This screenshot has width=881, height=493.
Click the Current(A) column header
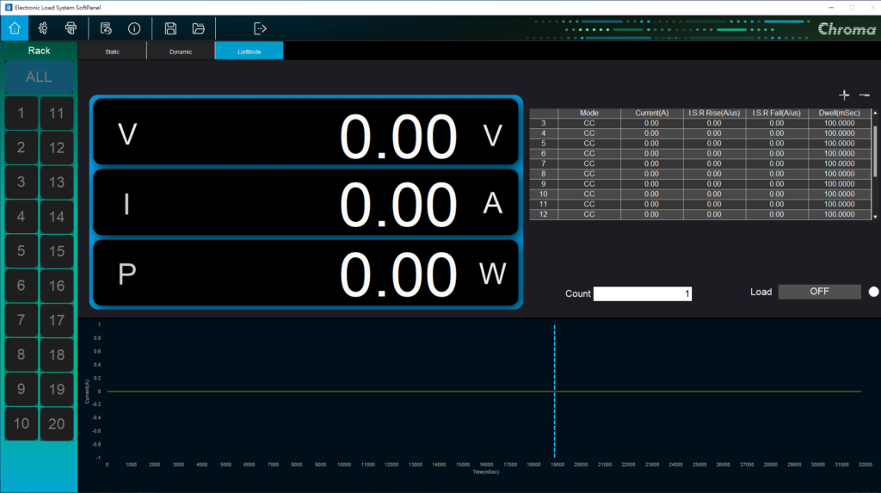pos(652,113)
